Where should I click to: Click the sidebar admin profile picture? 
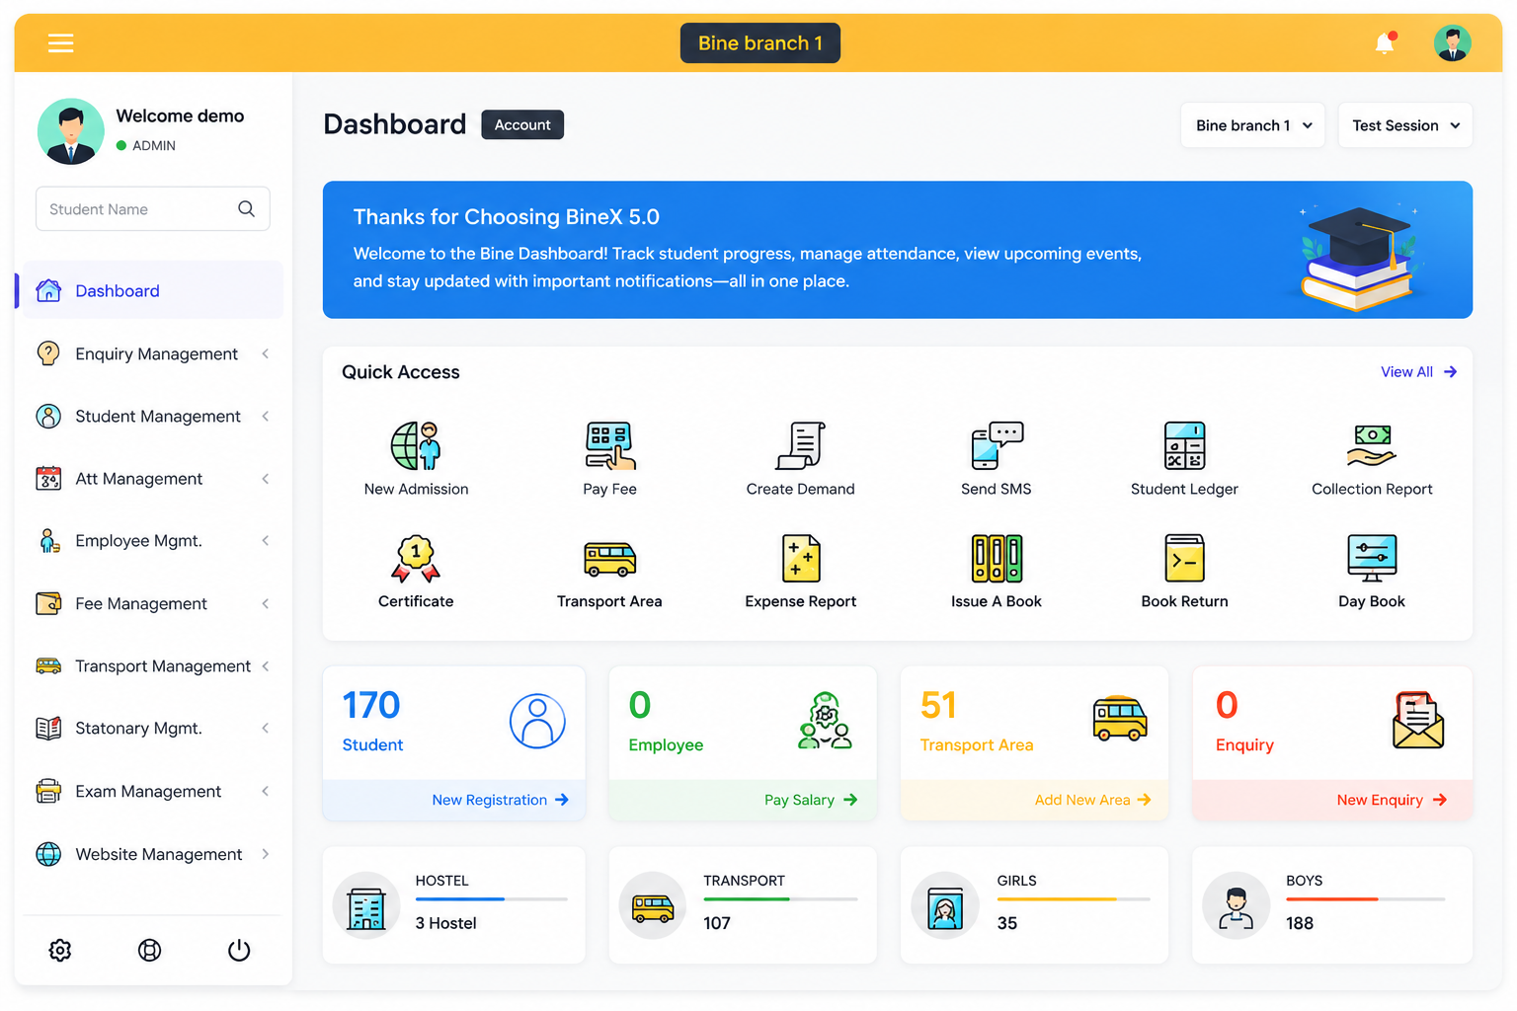click(x=70, y=130)
